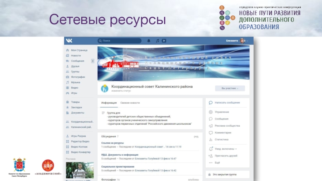Click альбомы link beside Фотографии
Image resolution: width=322 pixels, height=181 pixels.
pos(194,179)
